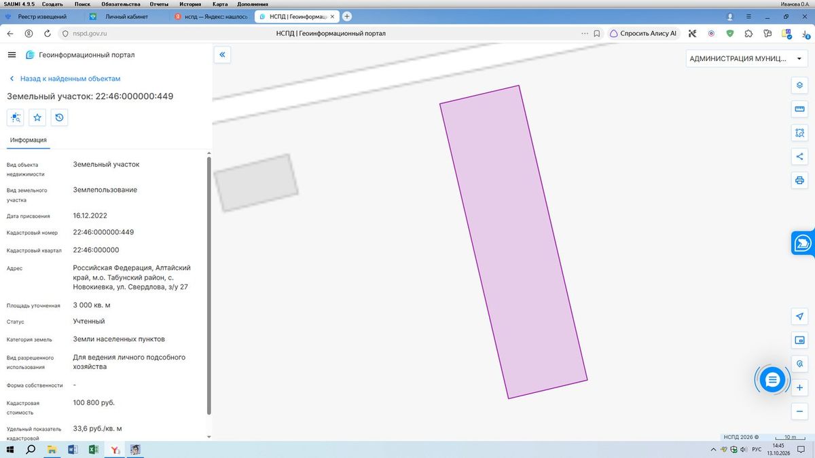This screenshot has width=815, height=458.
Task: Zoom in on the map
Action: click(799, 387)
